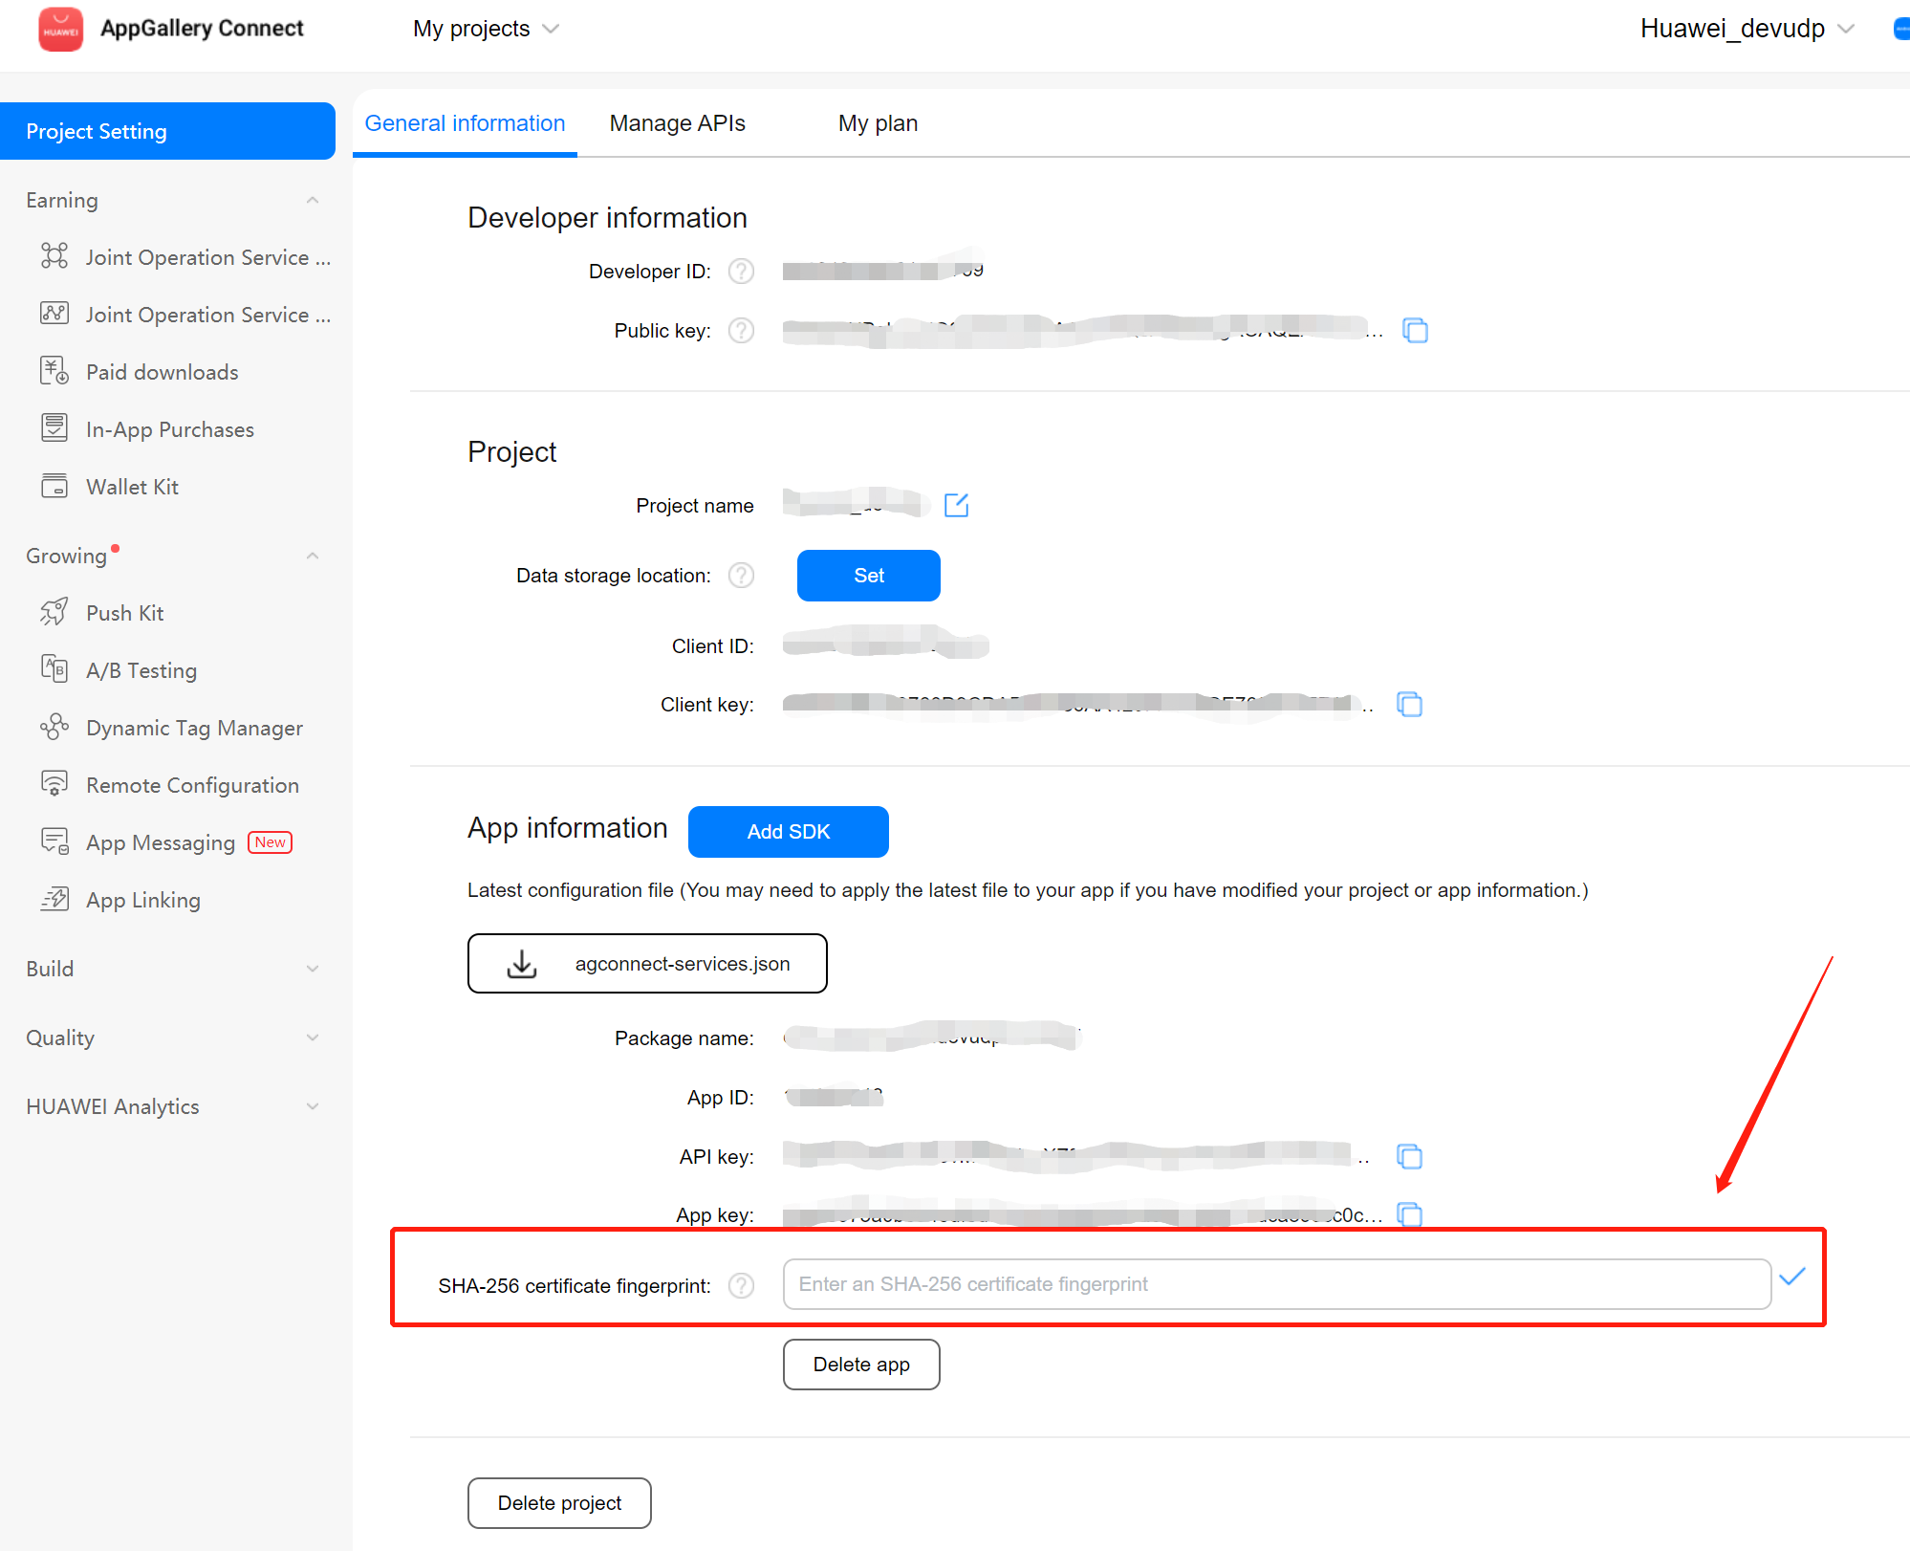Viewport: 1910px width, 1551px height.
Task: Click the Wallet Kit icon
Action: pos(54,486)
